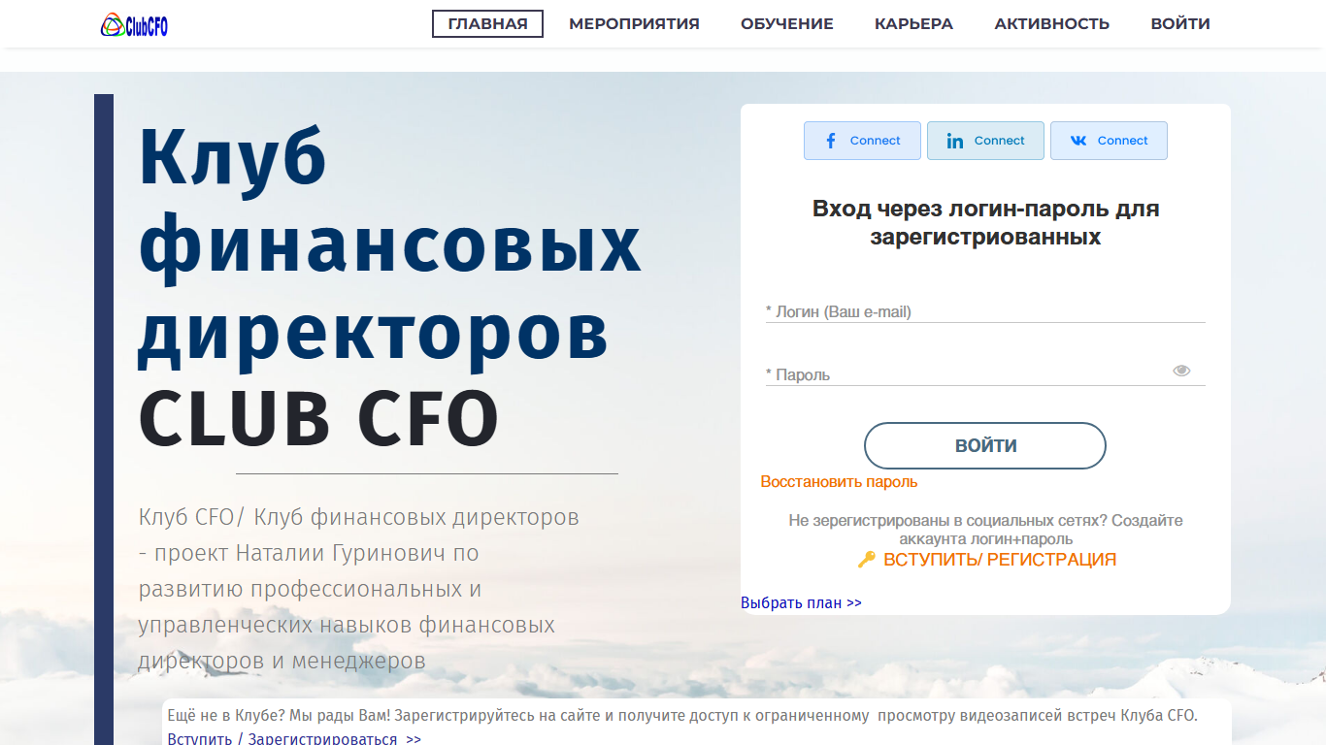This screenshot has height=745, width=1326.
Task: Connect with the VK icon
Action: click(x=1078, y=141)
